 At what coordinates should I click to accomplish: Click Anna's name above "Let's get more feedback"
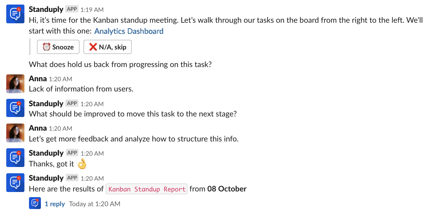coord(38,128)
